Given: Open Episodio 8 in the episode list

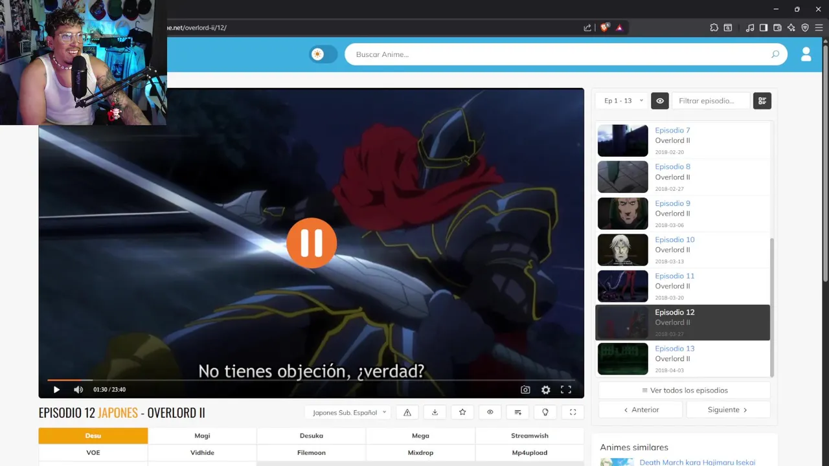Looking at the screenshot, I should pos(683,177).
